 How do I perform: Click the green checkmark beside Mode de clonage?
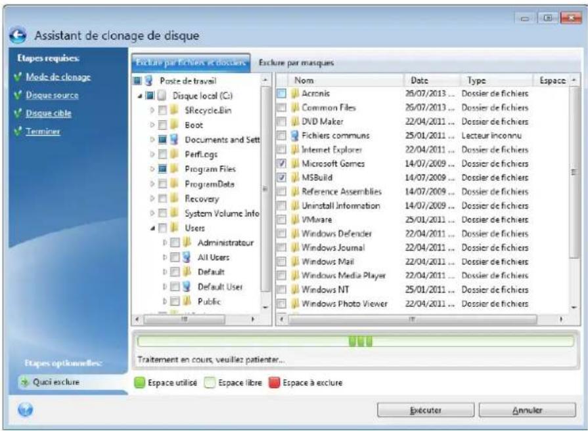[18, 77]
